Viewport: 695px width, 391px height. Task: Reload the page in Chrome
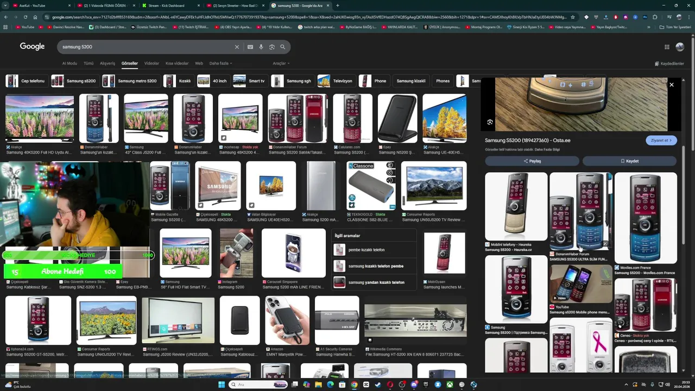(25, 17)
